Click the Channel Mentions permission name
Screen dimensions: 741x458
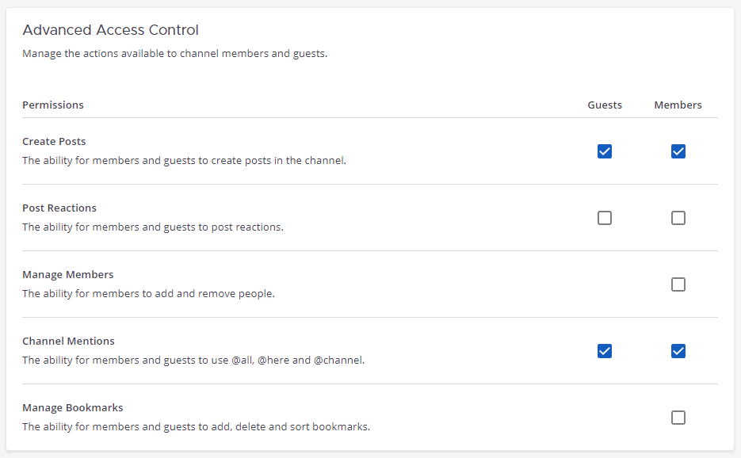coord(68,341)
